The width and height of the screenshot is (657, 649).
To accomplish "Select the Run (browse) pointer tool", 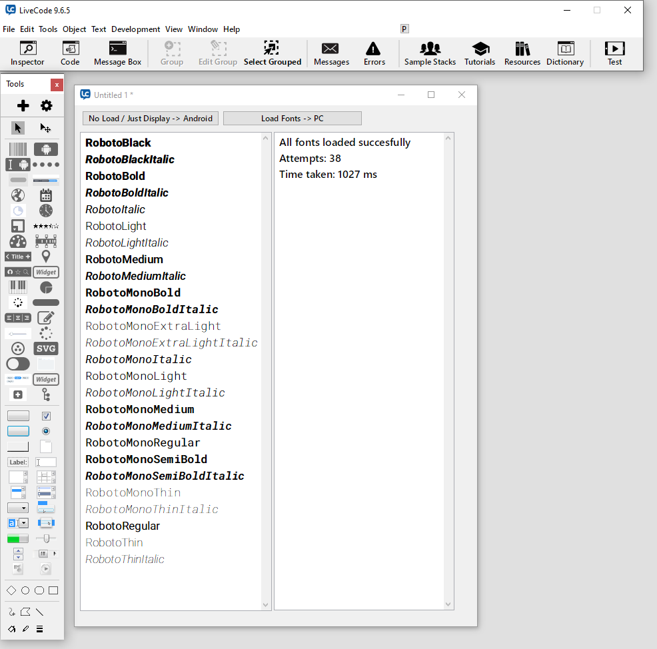I will pos(17,128).
